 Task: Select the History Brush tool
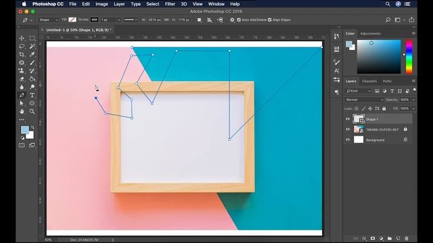32,71
